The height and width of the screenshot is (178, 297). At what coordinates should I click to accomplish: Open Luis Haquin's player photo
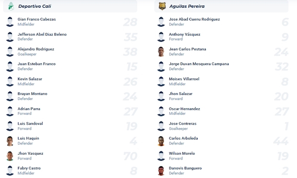pyautogui.click(x=10, y=141)
